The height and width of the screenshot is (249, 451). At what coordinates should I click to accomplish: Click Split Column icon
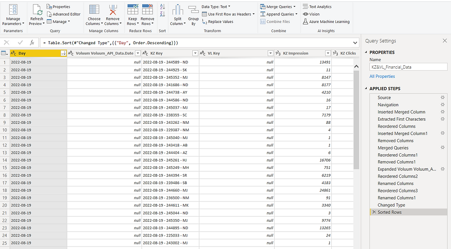[x=178, y=10]
